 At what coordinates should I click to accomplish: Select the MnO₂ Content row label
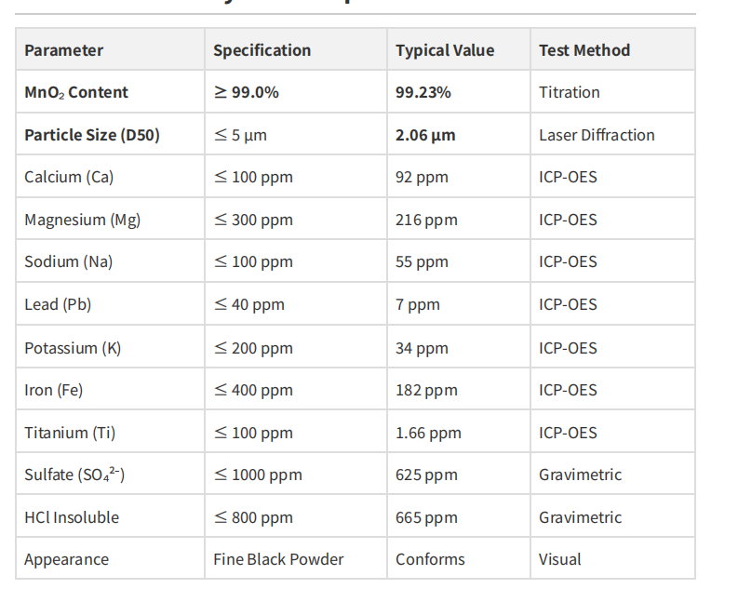76,92
